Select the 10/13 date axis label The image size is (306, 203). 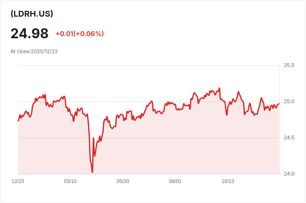[x=228, y=181]
